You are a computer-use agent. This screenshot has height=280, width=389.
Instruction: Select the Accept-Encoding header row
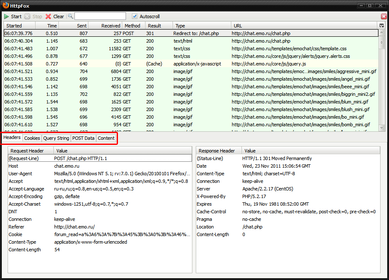[x=100, y=196]
